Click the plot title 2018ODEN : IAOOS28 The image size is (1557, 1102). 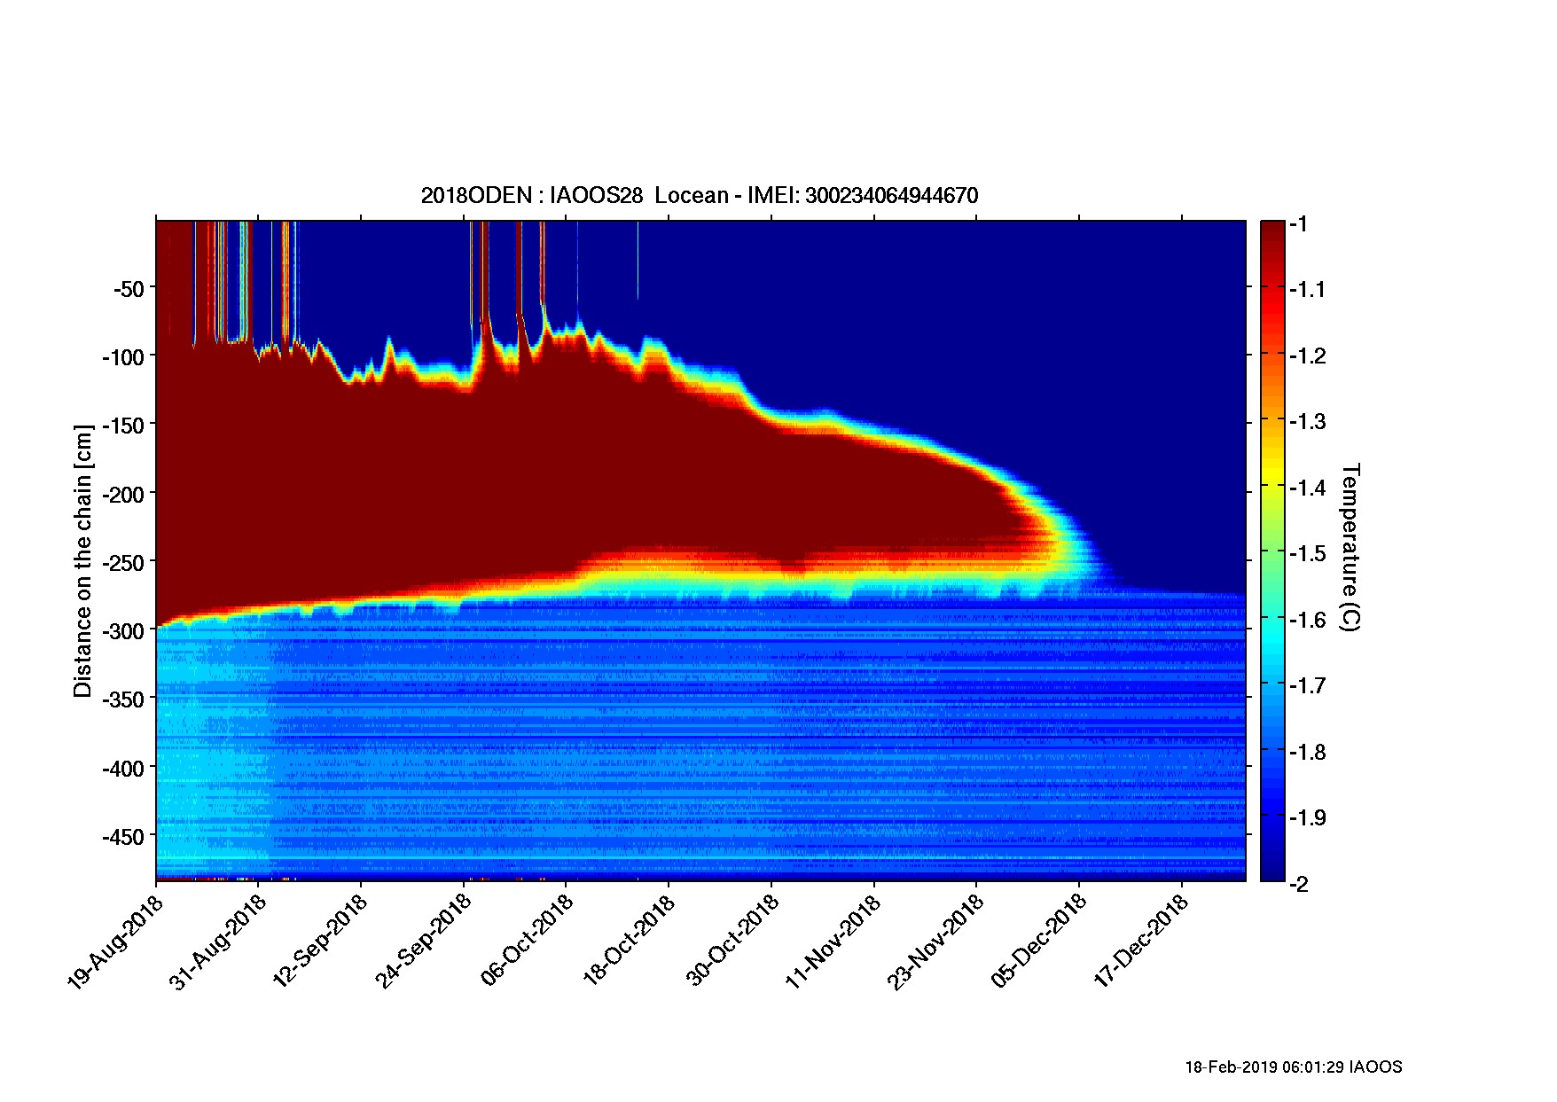click(x=531, y=196)
